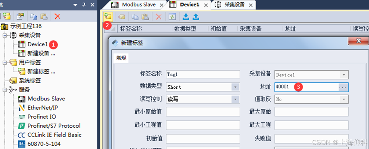The height and width of the screenshot is (149, 369).
Task: Click the 最小原始值 input field
Action: tap(203, 111)
